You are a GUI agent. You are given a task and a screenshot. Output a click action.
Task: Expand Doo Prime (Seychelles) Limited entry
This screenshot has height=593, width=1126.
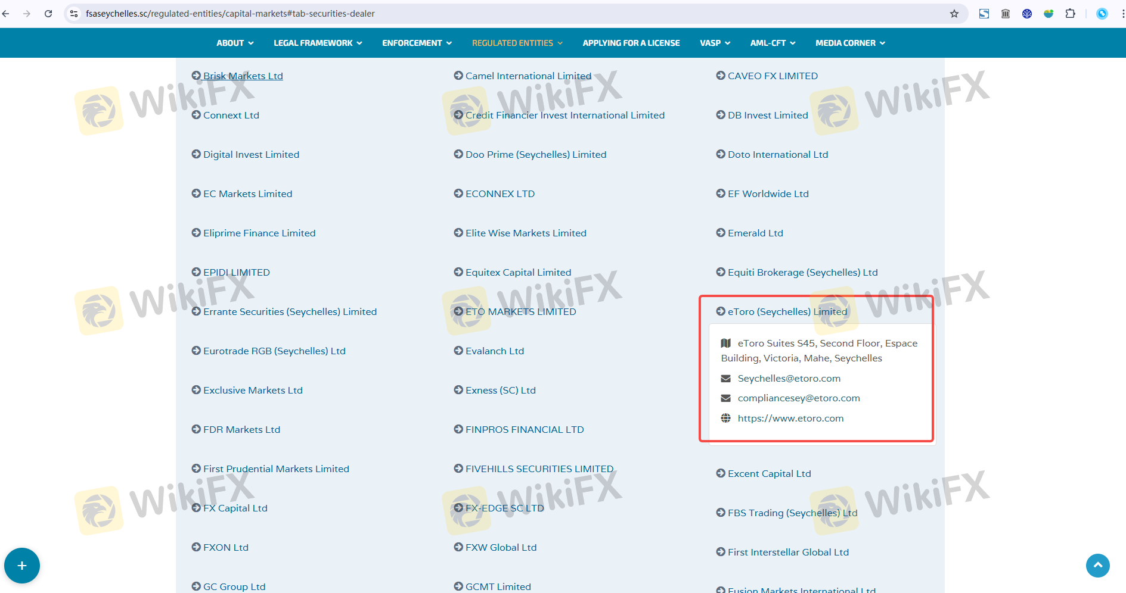click(x=536, y=154)
